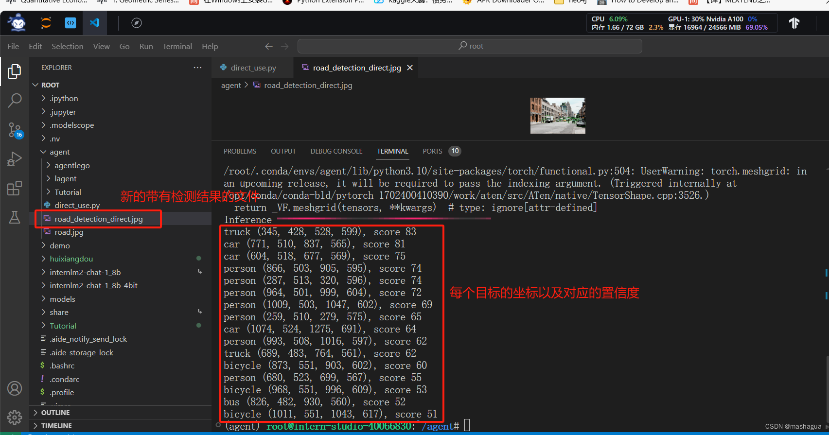Screen dimensions: 829x435
Task: Select the TERMINAL panel tab
Action: pyautogui.click(x=392, y=151)
